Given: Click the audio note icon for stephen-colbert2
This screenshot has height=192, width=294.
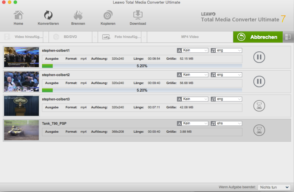Looking at the screenshot, I should coord(213,75).
